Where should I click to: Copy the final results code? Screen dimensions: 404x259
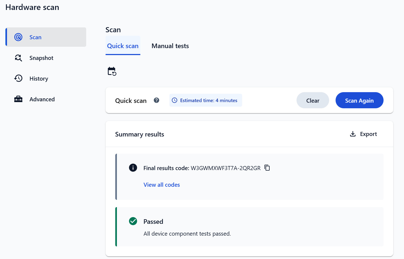click(x=267, y=168)
